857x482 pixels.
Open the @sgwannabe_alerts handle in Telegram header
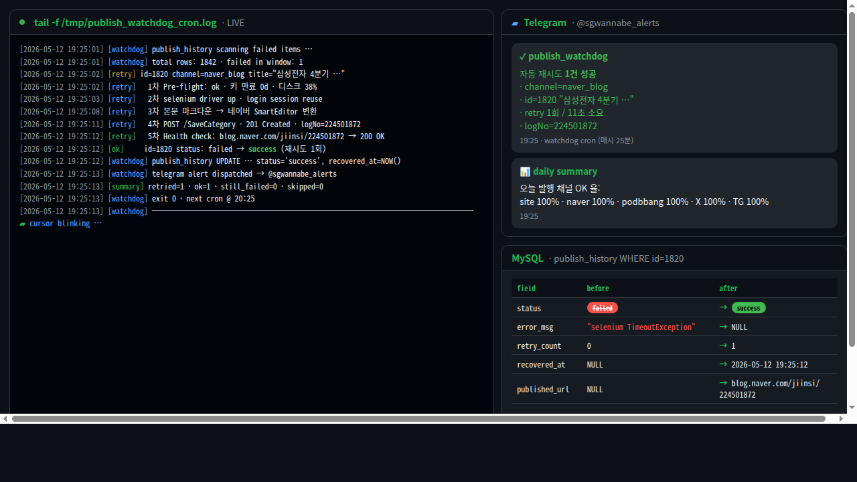[618, 23]
